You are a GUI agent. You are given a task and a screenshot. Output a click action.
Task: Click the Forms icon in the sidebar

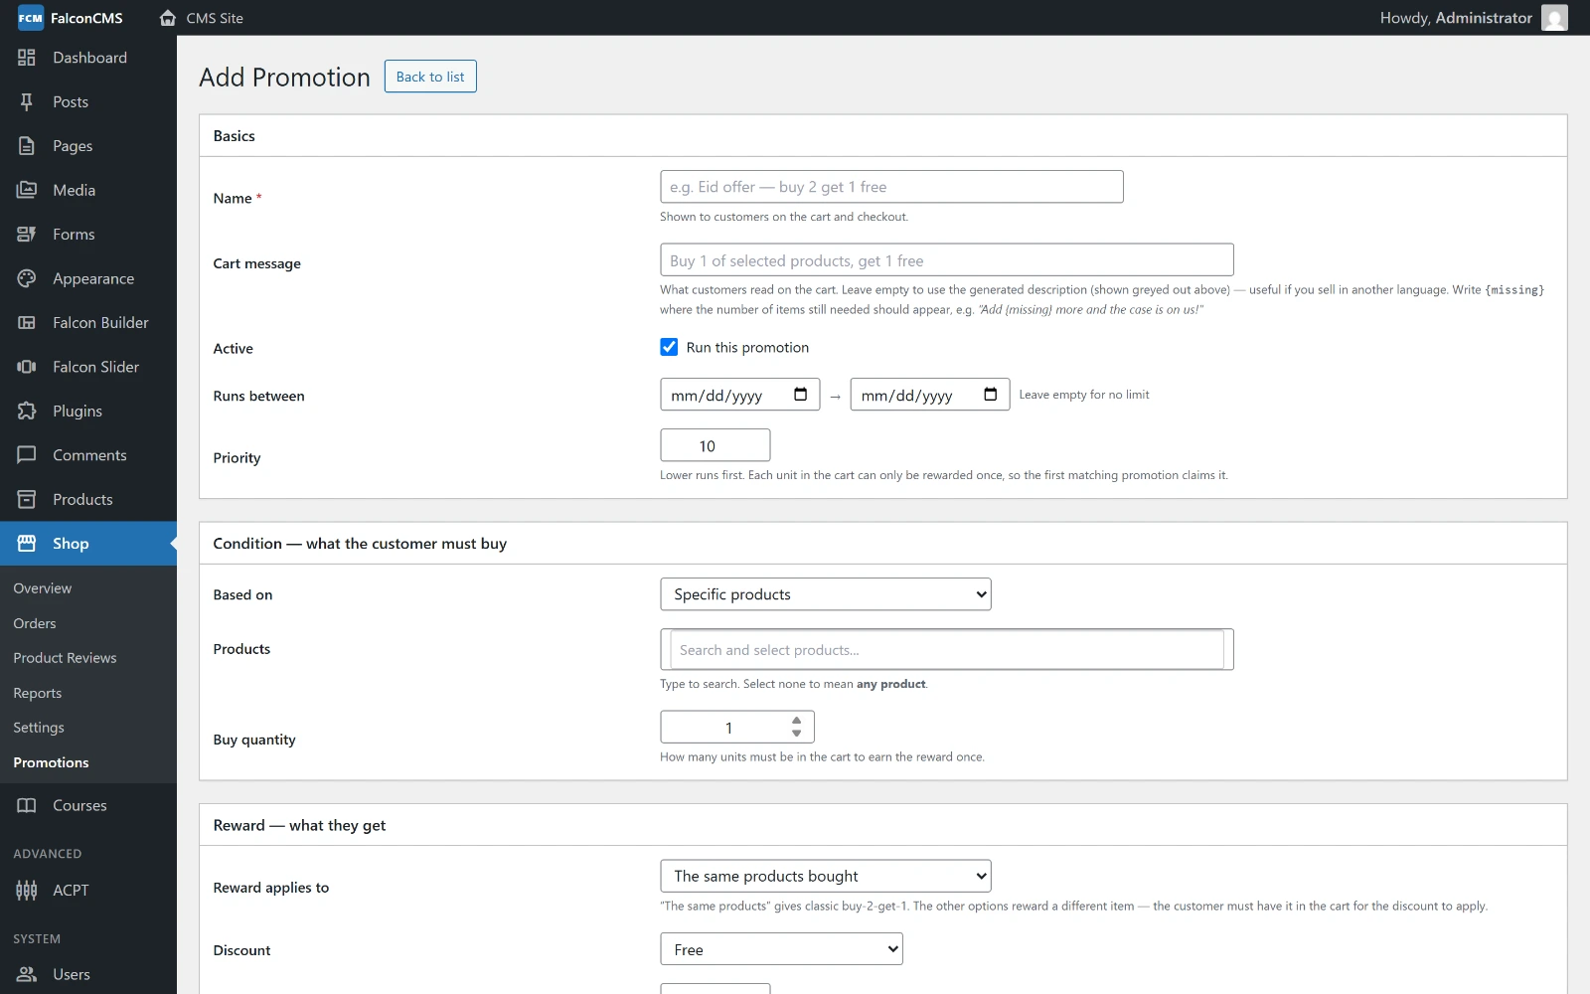[x=27, y=235]
